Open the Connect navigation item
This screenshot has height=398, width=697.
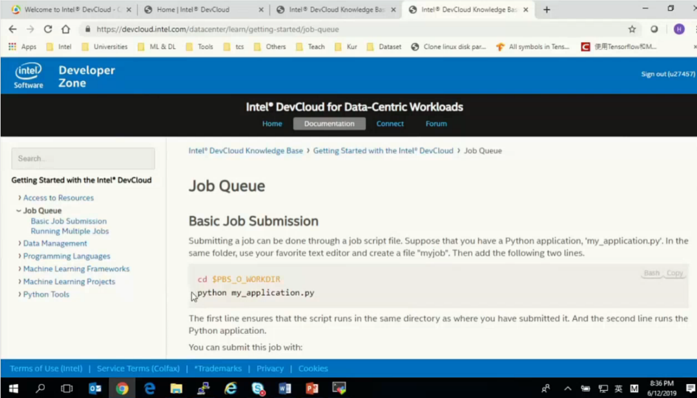[390, 124]
